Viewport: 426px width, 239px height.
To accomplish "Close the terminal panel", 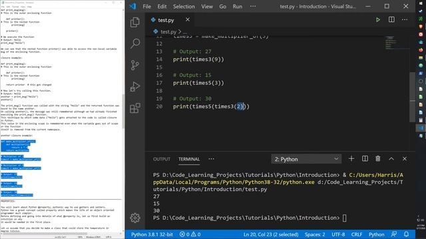I will (405, 159).
